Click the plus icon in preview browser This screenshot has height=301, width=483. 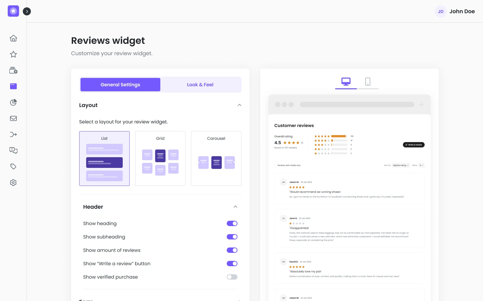tap(422, 104)
